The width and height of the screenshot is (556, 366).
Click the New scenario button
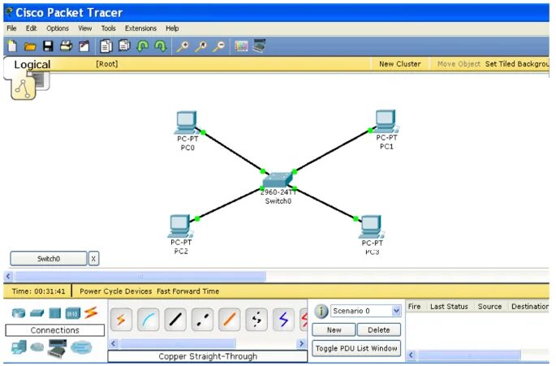tap(334, 329)
